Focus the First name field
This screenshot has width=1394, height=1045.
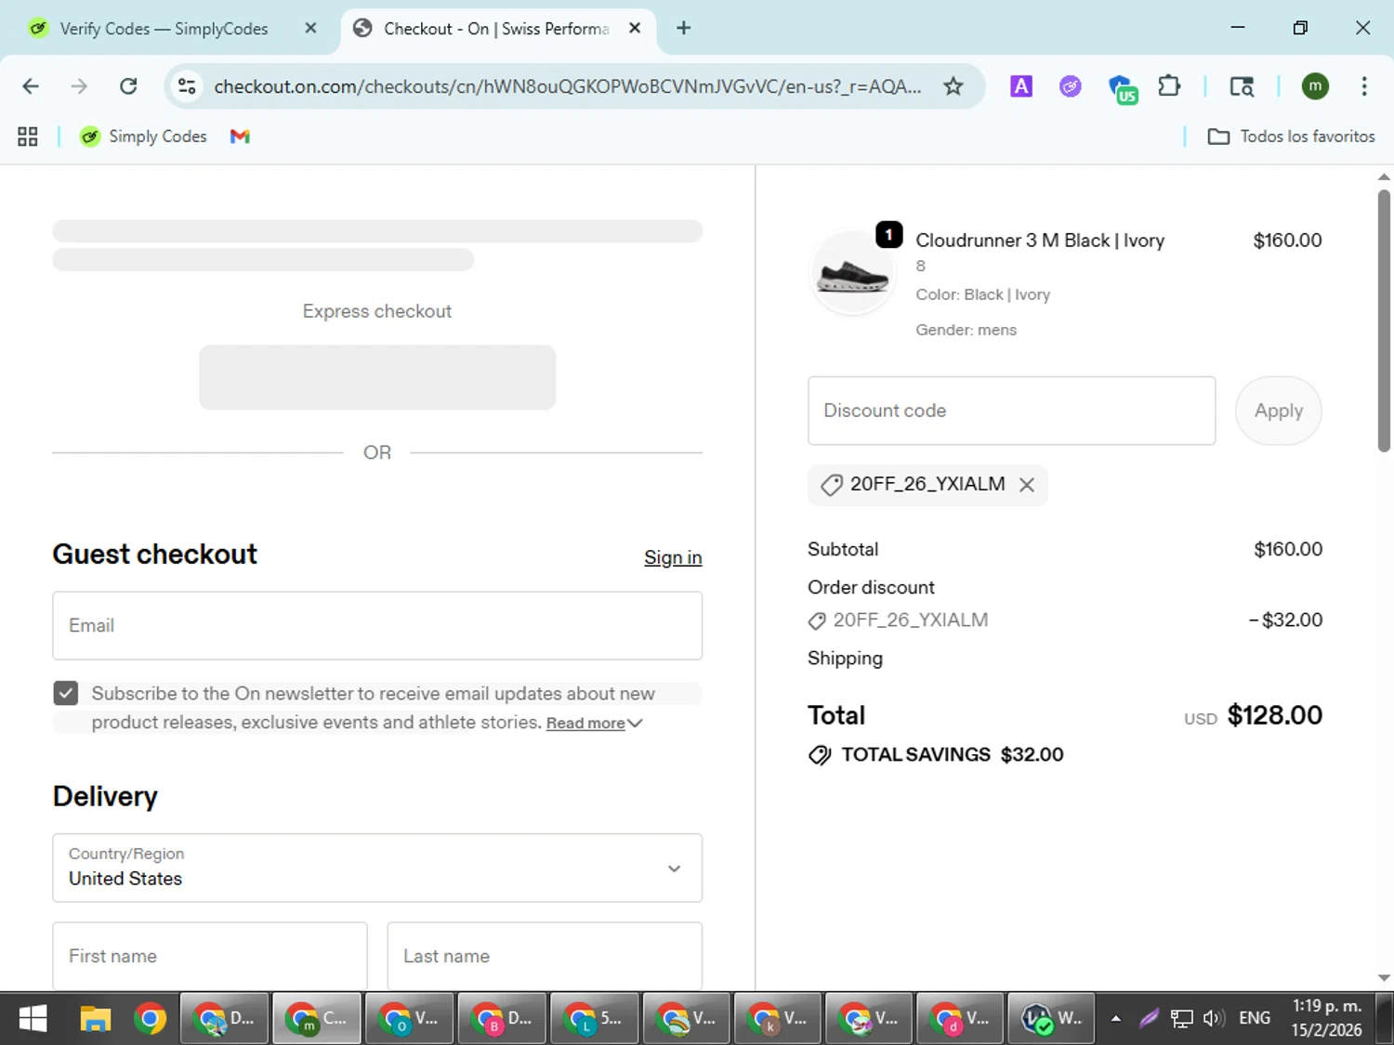coord(210,956)
